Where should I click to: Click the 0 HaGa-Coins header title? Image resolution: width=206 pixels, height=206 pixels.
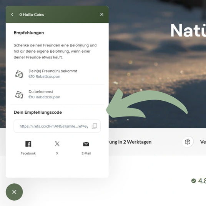click(32, 15)
